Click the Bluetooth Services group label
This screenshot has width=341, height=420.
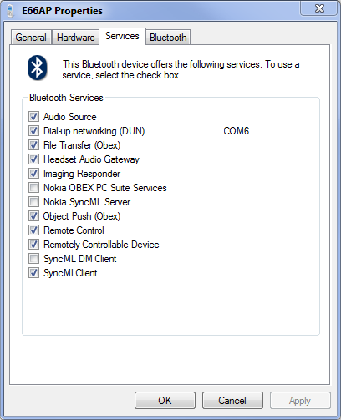[66, 98]
